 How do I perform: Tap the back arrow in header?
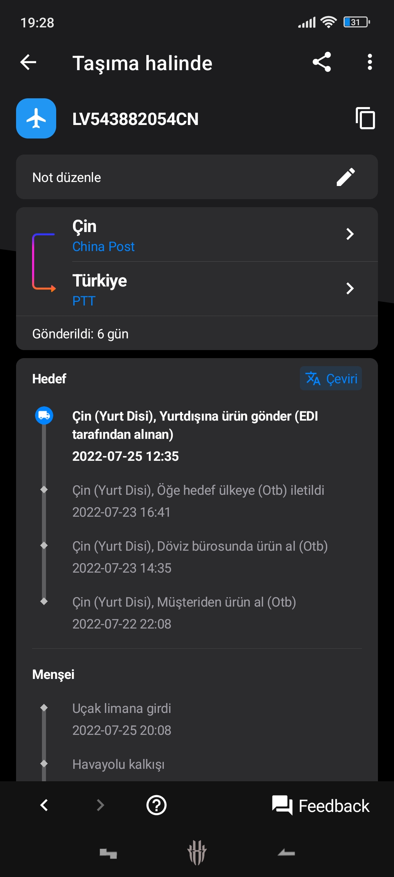(x=28, y=62)
